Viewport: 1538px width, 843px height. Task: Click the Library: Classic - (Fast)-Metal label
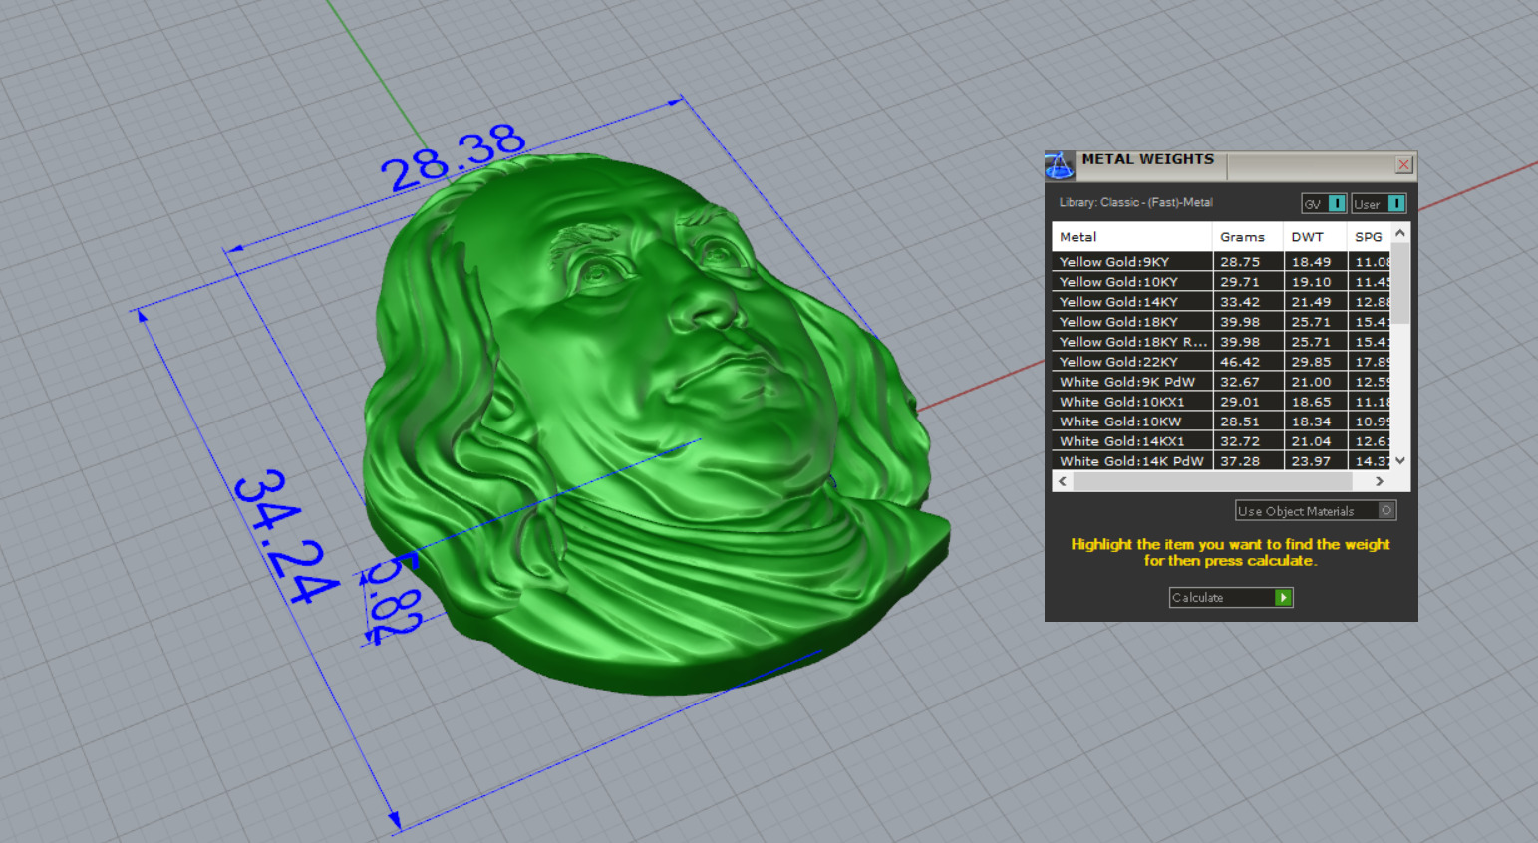(1135, 202)
